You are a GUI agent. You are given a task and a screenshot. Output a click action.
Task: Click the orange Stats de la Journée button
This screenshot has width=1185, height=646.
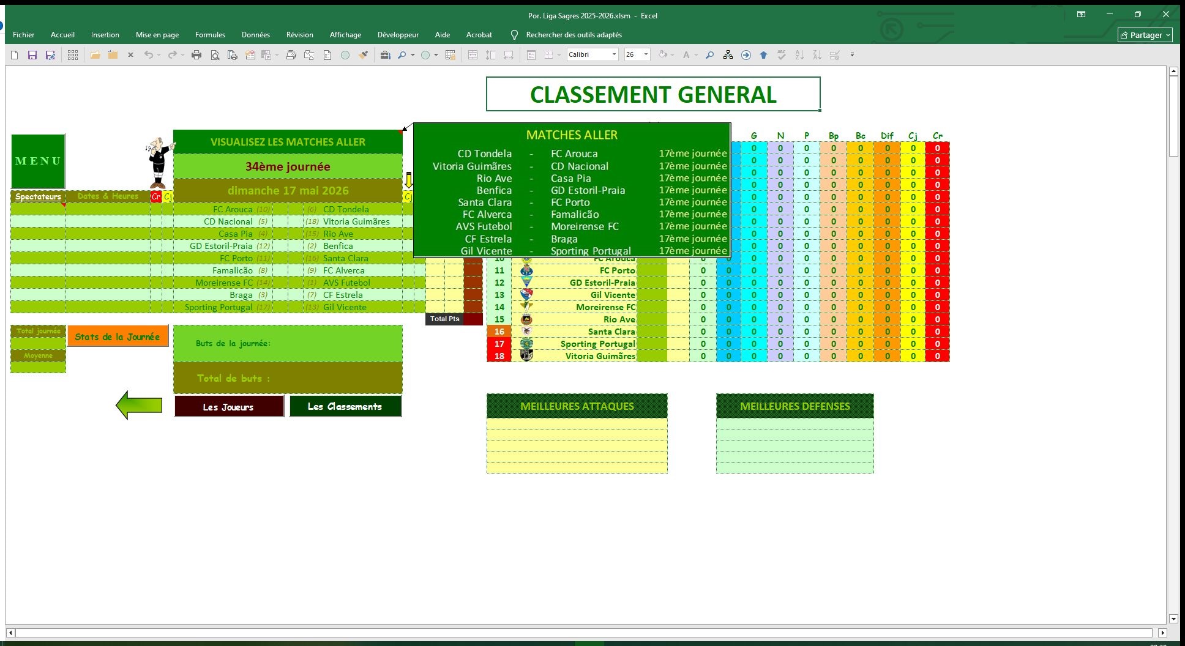[118, 336]
